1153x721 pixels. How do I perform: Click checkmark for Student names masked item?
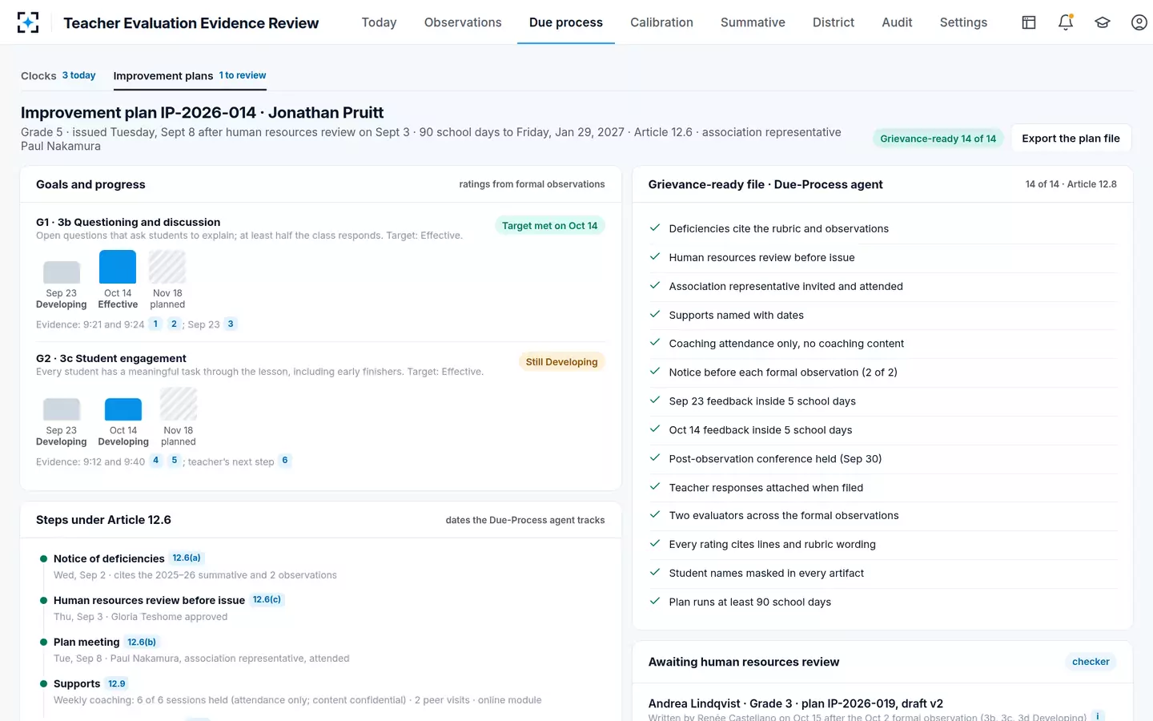point(654,572)
